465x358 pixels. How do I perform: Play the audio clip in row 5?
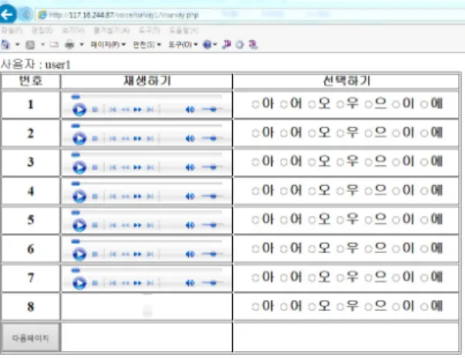pos(79,225)
